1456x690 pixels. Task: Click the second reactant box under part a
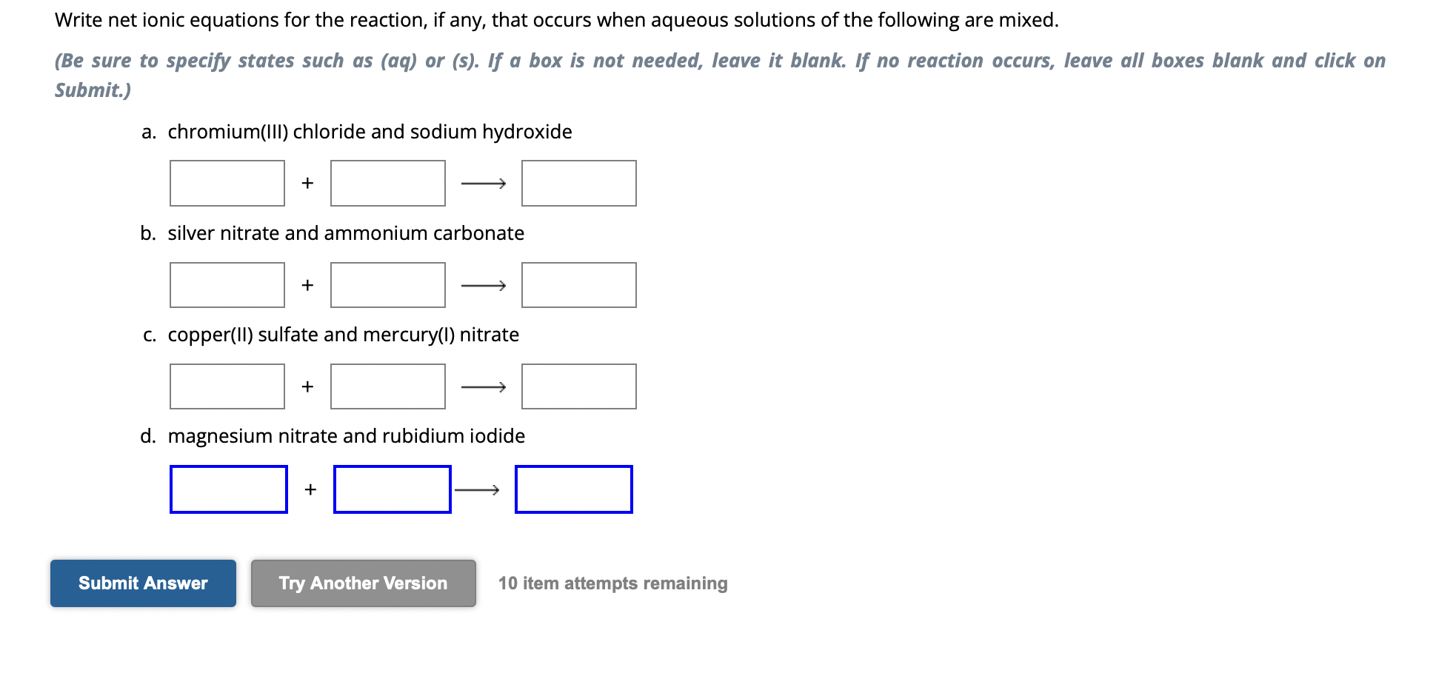388,183
